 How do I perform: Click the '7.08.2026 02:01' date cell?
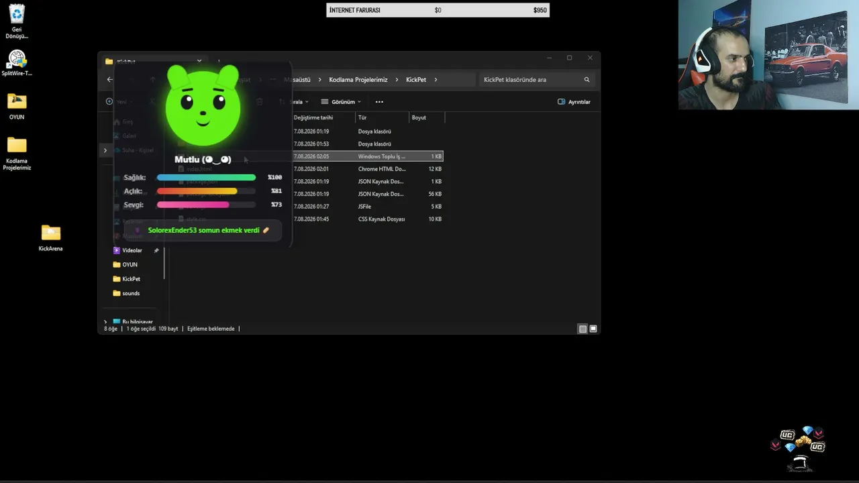click(311, 169)
